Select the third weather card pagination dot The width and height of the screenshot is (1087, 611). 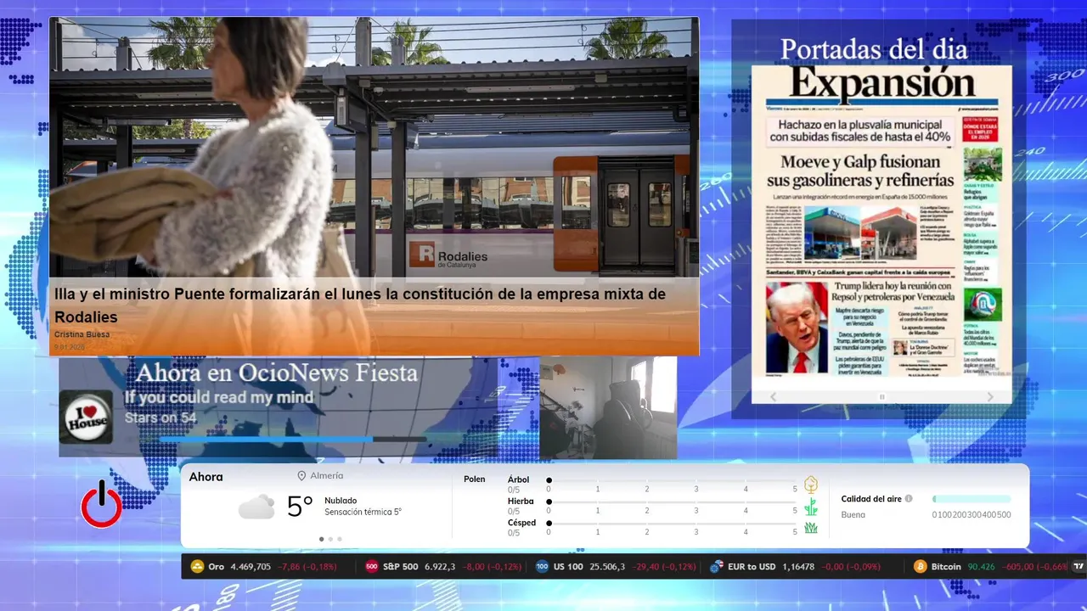pyautogui.click(x=340, y=539)
